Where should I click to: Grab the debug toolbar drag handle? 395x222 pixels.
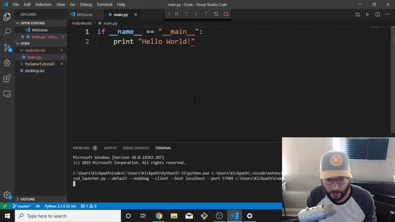(x=168, y=14)
